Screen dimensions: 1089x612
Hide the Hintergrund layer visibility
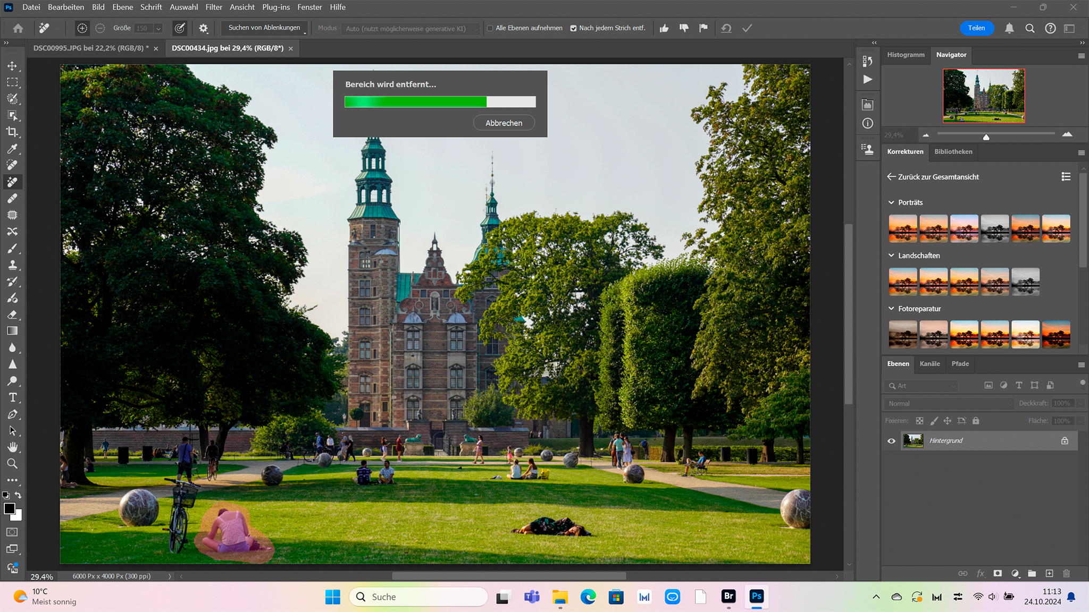pyautogui.click(x=891, y=440)
